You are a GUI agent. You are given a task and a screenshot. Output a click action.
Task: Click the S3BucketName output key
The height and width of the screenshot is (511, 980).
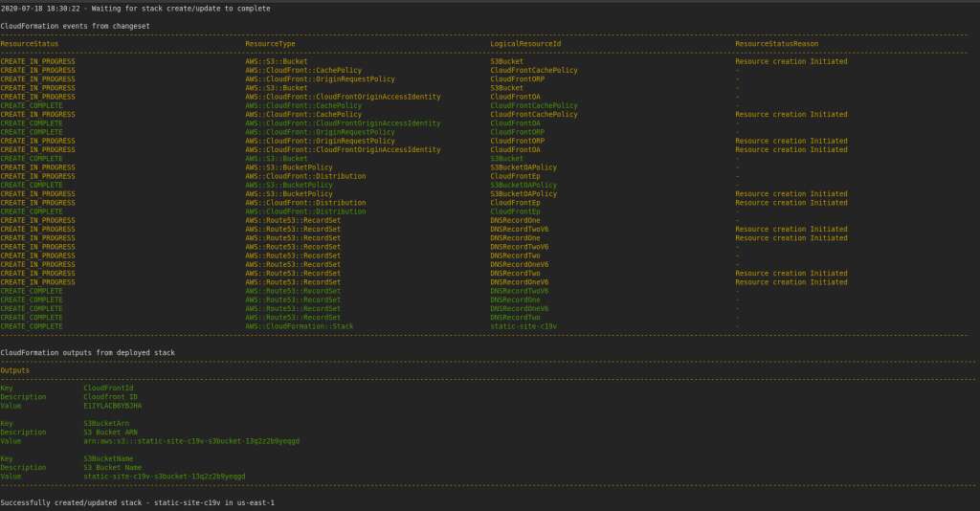point(108,458)
